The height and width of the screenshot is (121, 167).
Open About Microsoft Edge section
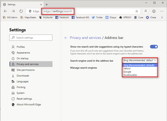tap(31, 104)
